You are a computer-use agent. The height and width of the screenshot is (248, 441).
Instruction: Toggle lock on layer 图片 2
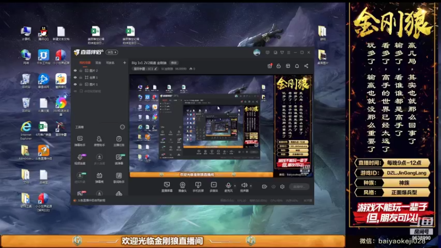coord(80,71)
